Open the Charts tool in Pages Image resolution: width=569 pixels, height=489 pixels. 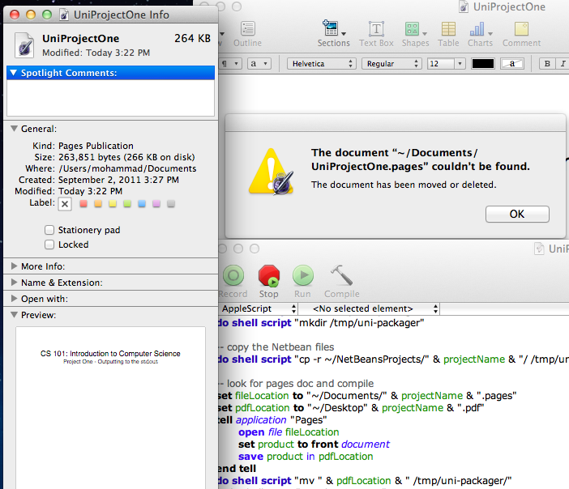click(480, 34)
